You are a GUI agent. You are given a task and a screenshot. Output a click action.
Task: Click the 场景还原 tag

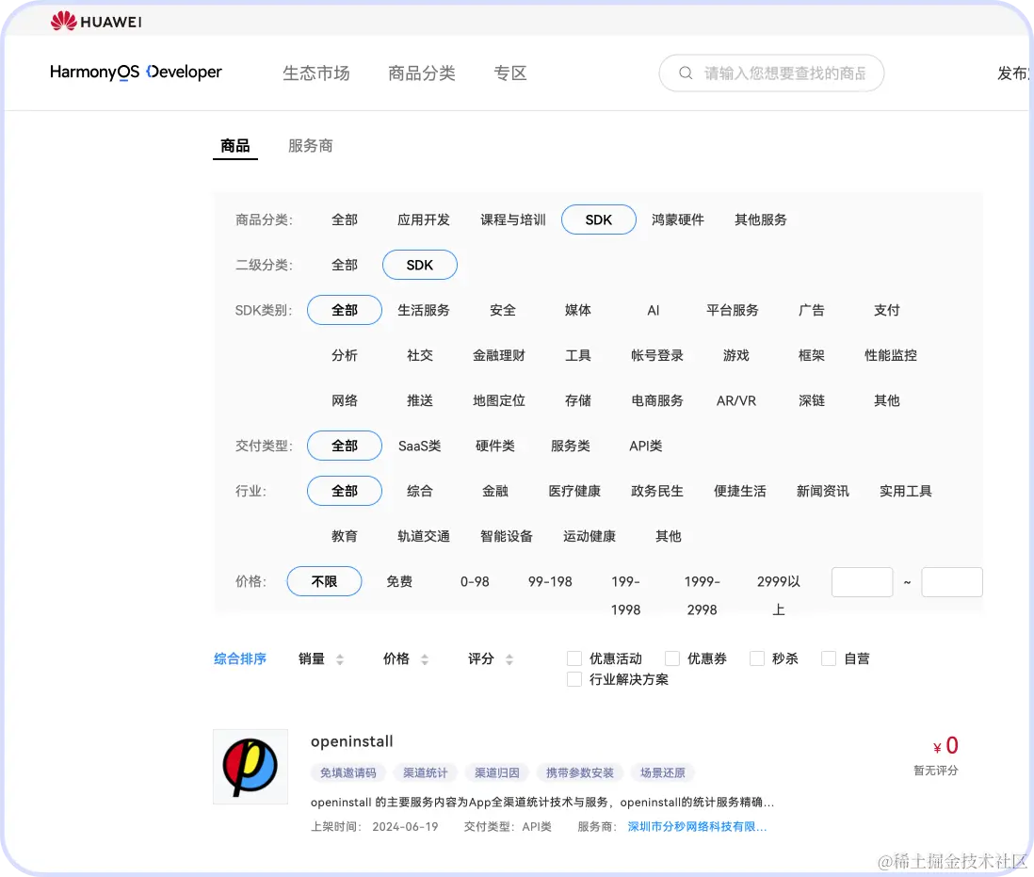(663, 772)
